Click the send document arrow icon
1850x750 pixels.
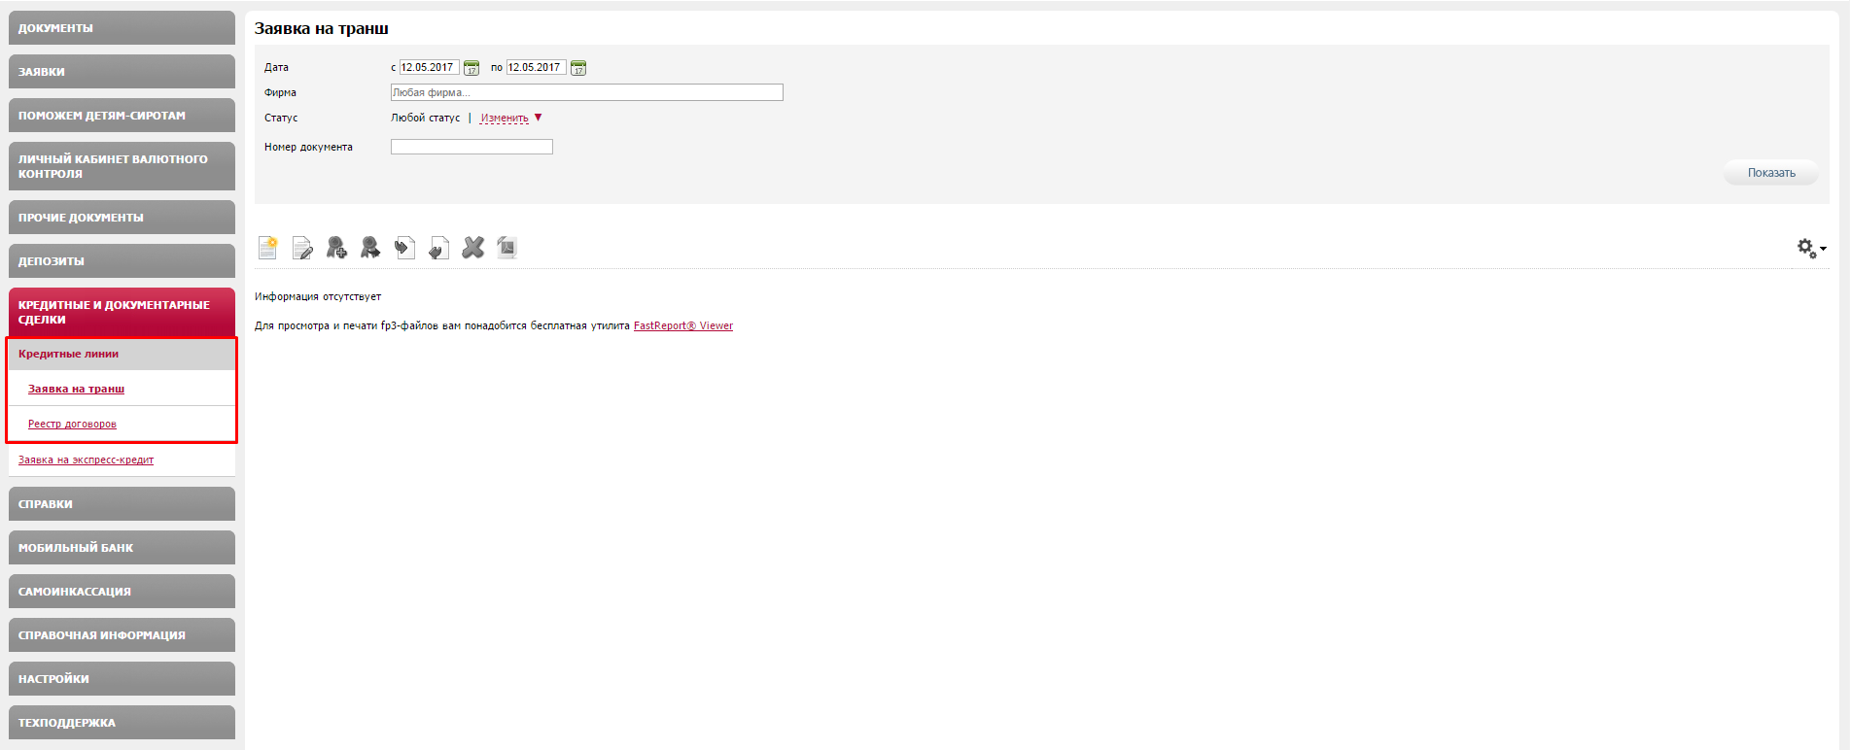click(404, 248)
